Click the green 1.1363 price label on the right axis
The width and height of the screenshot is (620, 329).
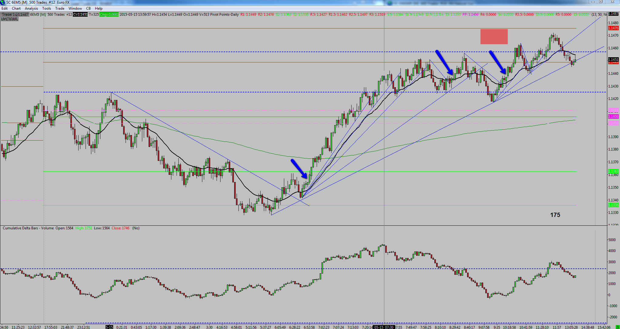coord(613,171)
